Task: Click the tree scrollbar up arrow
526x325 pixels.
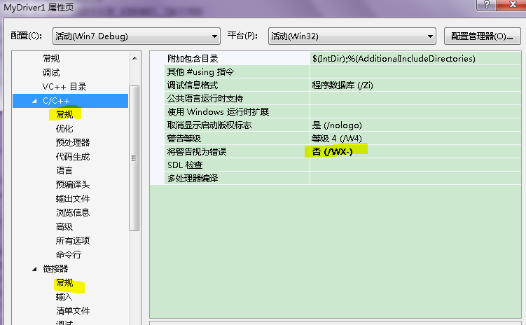Action: (x=134, y=58)
